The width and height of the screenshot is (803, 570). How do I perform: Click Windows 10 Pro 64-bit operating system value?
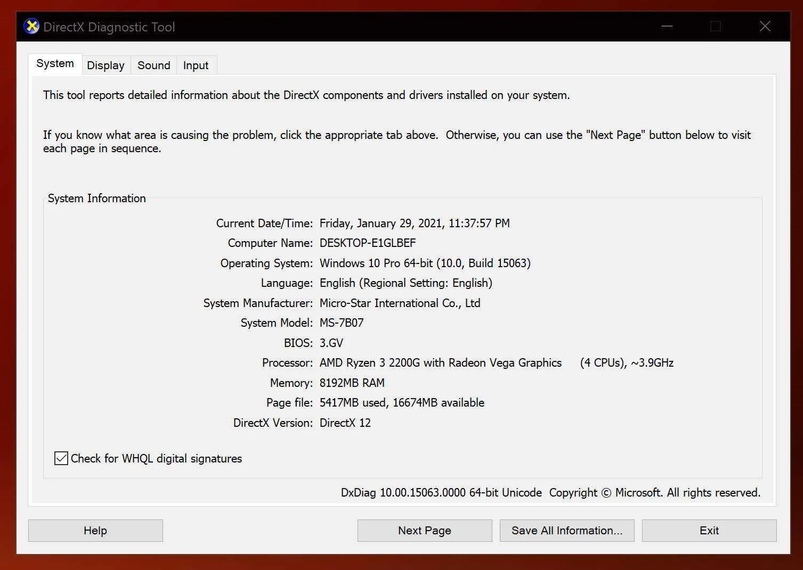click(x=425, y=263)
